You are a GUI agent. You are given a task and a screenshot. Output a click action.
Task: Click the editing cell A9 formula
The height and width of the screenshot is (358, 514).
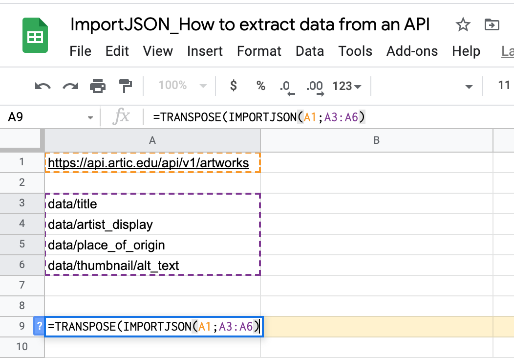(154, 327)
